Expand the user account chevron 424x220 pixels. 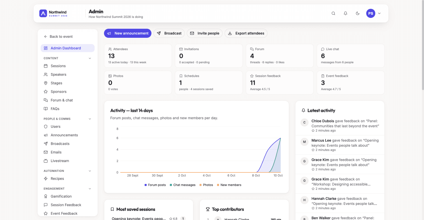click(x=379, y=13)
